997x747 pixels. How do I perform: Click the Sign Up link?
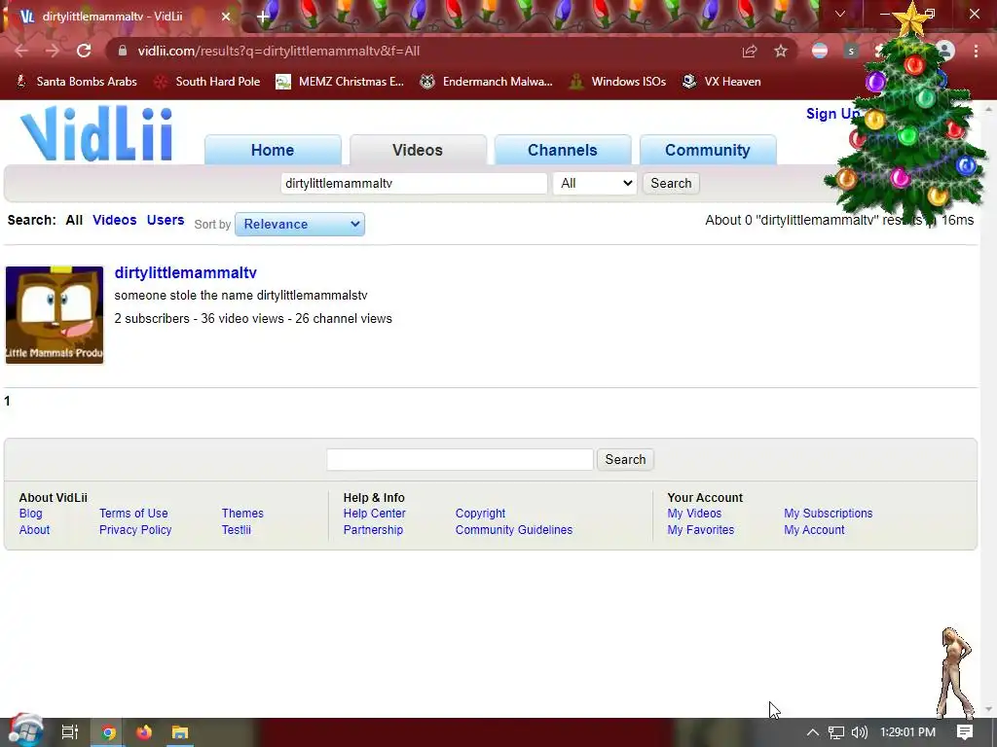pos(833,114)
